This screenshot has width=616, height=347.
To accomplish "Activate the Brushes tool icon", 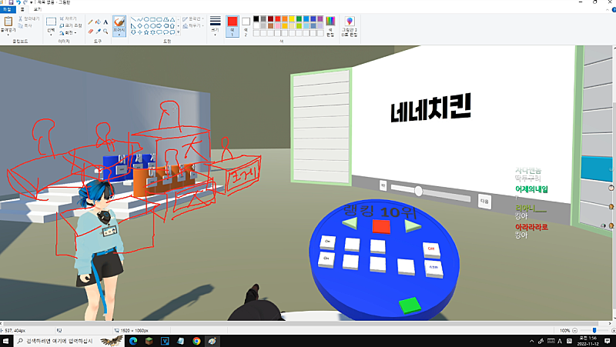I will [x=119, y=22].
